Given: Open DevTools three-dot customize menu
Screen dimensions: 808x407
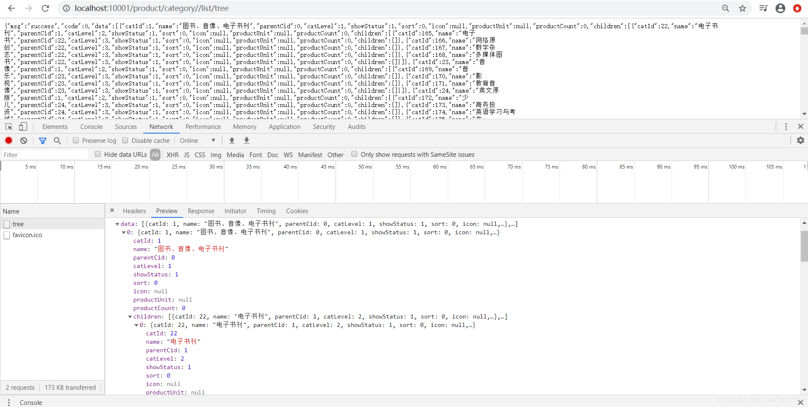Looking at the screenshot, I should 786,126.
